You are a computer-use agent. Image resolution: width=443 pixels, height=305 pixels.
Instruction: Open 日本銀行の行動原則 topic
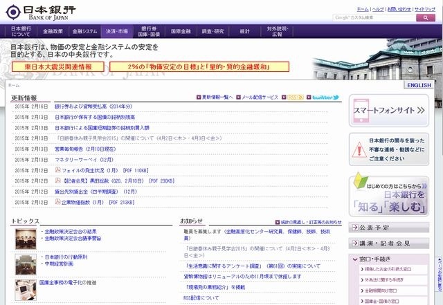click(x=66, y=257)
